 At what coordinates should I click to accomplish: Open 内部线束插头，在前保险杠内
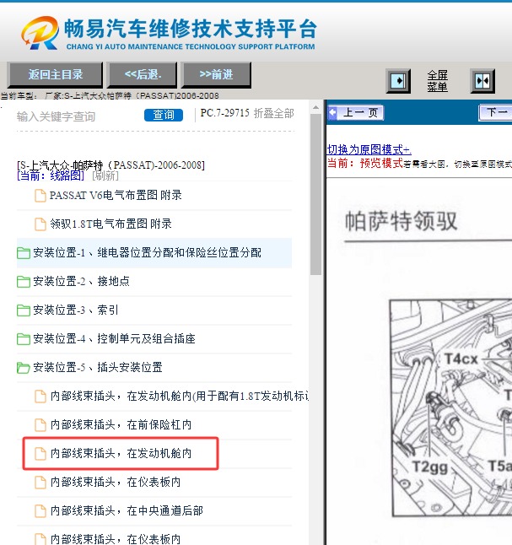(x=121, y=424)
